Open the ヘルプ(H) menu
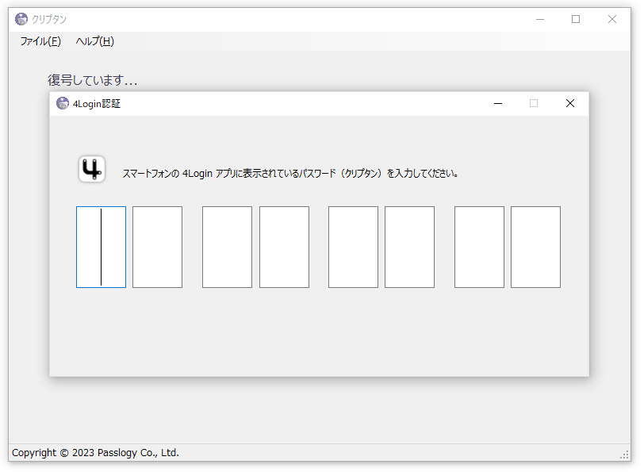Image resolution: width=644 pixels, height=472 pixels. (x=95, y=41)
